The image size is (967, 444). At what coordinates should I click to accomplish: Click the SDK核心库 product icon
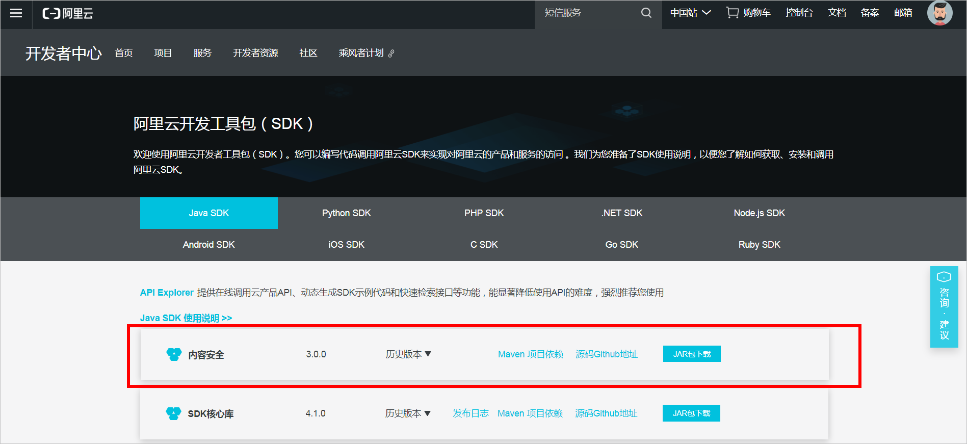[x=173, y=413]
